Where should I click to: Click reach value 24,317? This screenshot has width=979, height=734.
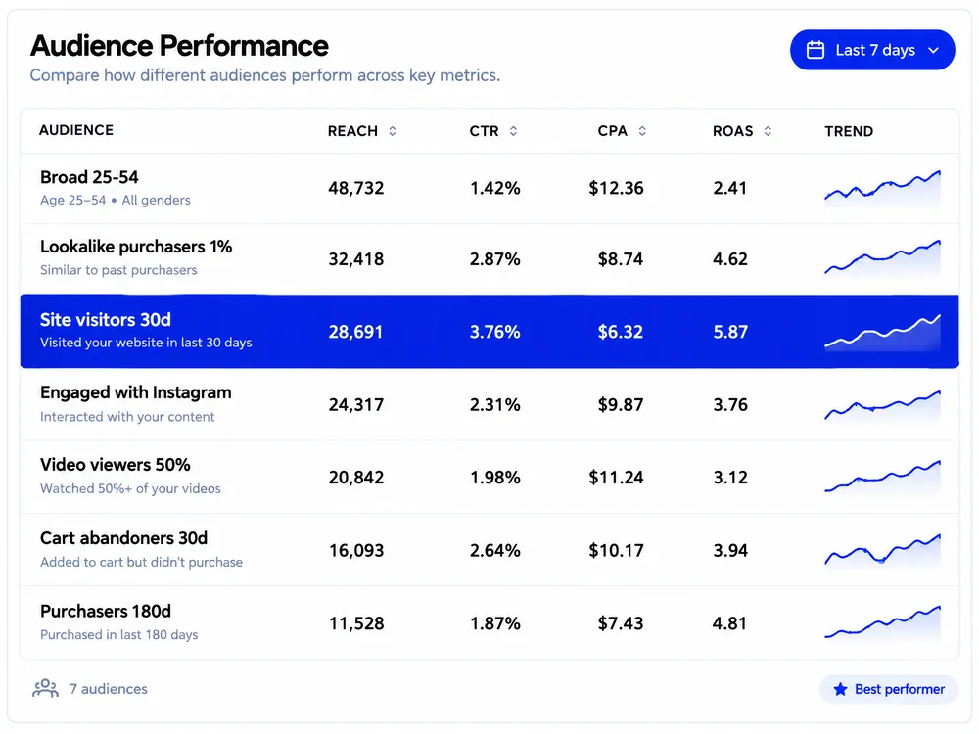pyautogui.click(x=356, y=404)
